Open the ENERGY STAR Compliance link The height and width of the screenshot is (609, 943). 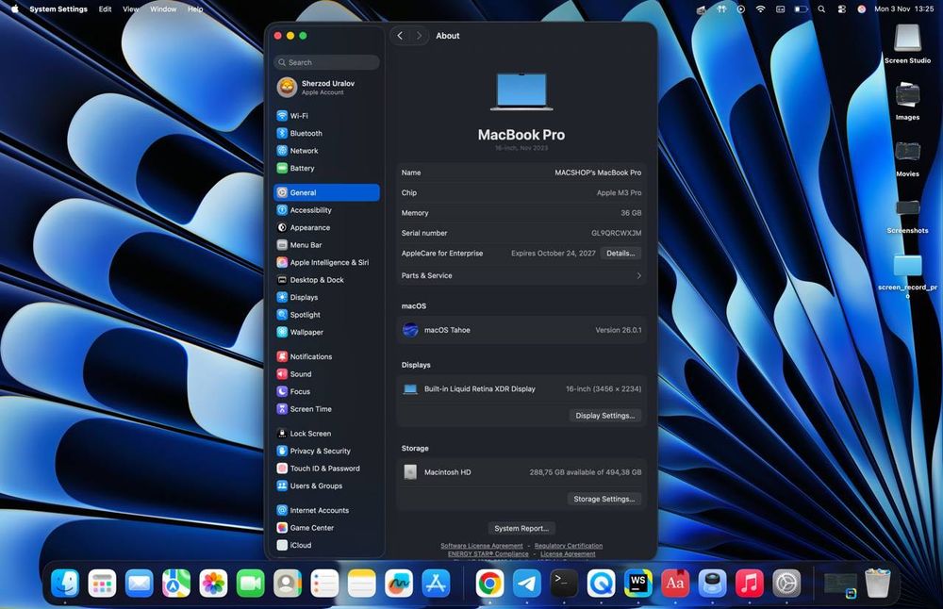pos(488,554)
